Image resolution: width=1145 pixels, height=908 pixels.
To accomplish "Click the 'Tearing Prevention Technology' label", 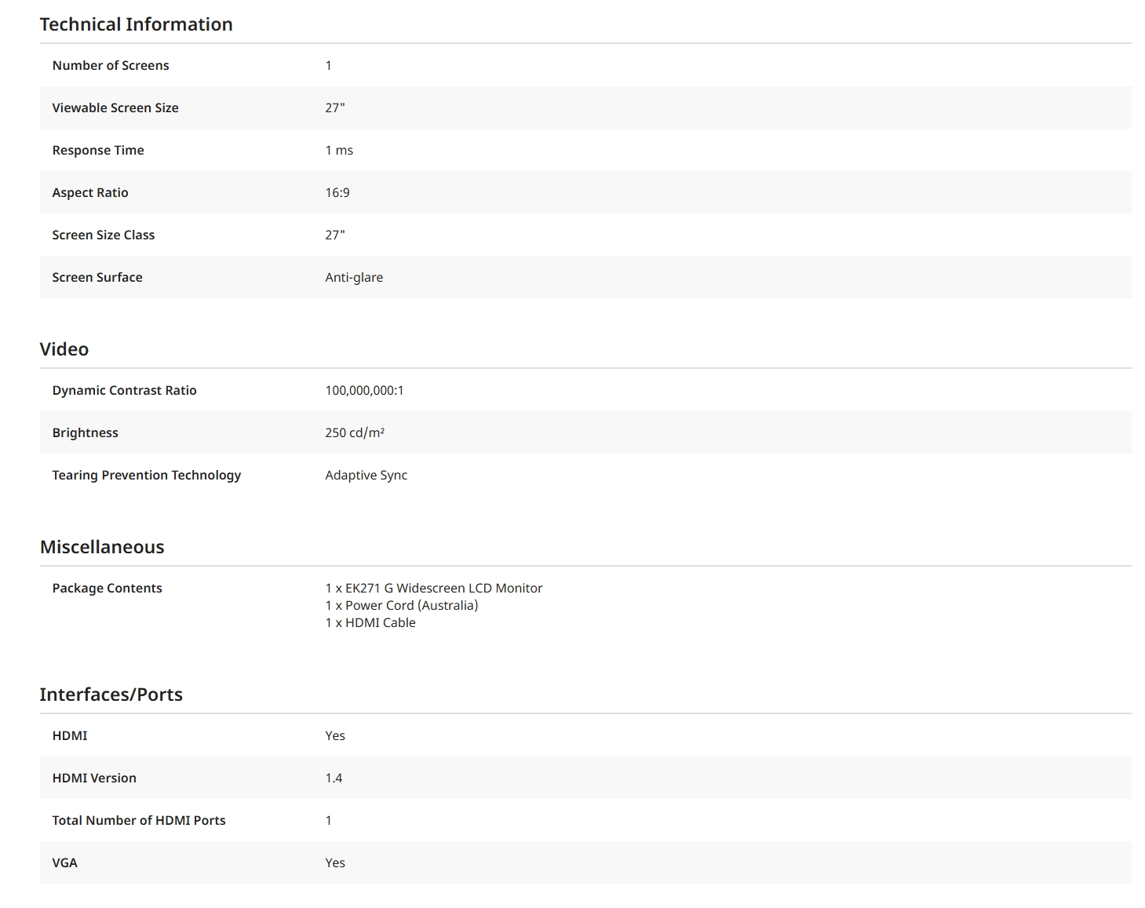I will (147, 475).
